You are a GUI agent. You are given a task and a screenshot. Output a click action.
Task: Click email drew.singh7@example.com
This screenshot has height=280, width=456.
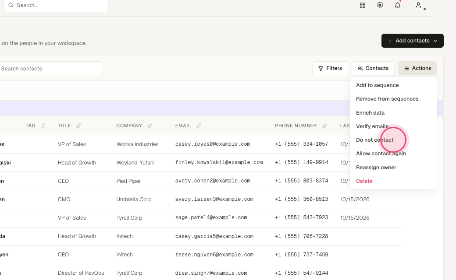point(211,273)
